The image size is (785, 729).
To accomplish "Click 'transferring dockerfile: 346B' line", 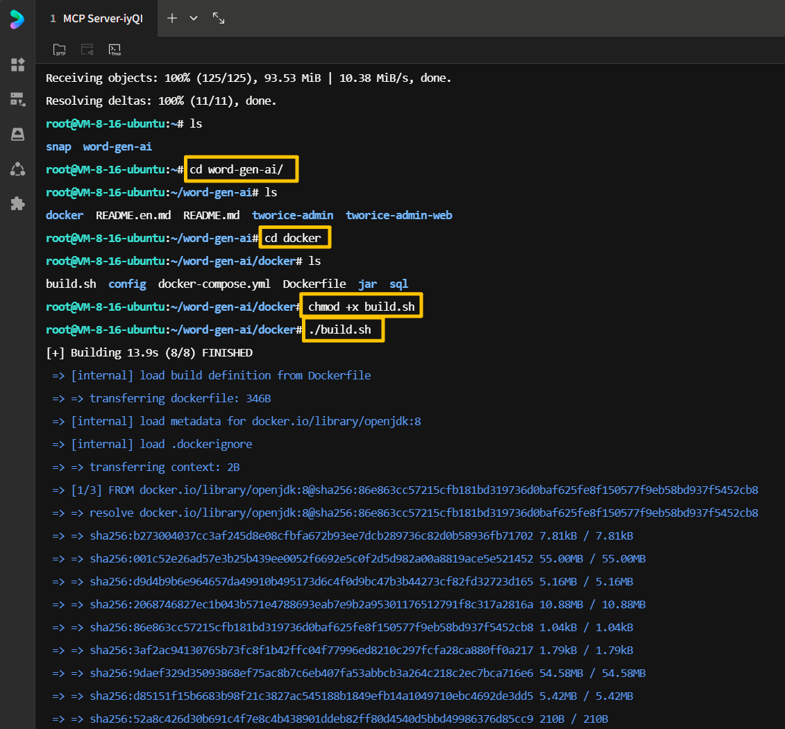I will pos(161,399).
